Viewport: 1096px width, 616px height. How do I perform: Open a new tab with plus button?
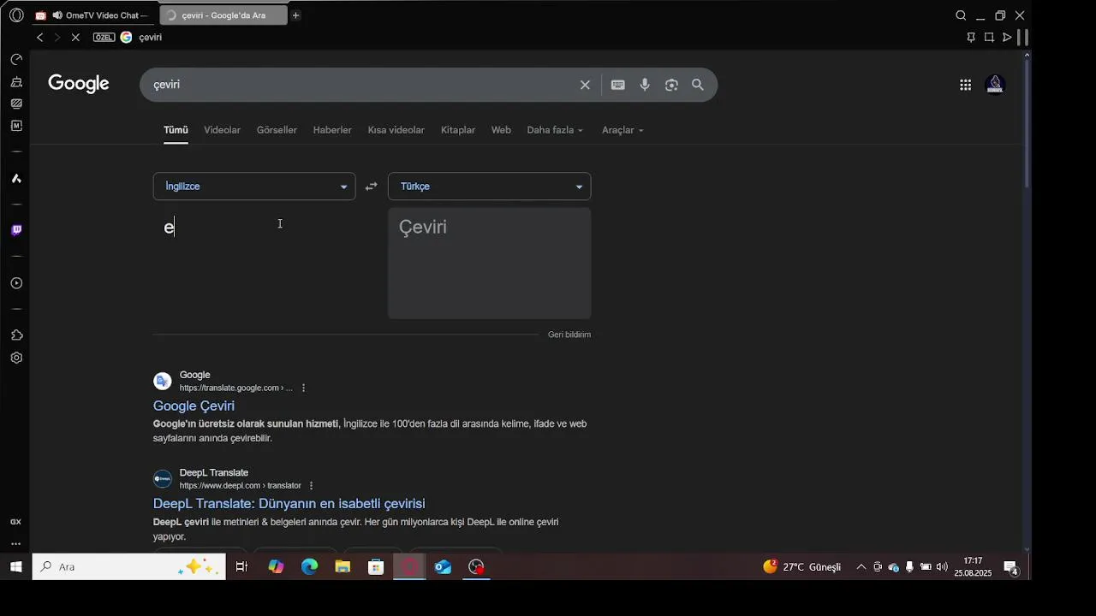(295, 15)
